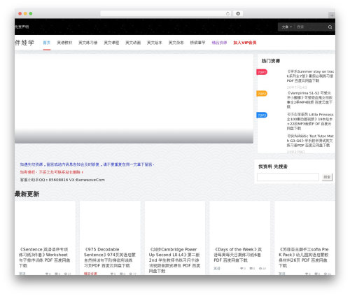The image size is (350, 296).
Task: Click the sidebar 搜索 button
Action: click(x=327, y=177)
